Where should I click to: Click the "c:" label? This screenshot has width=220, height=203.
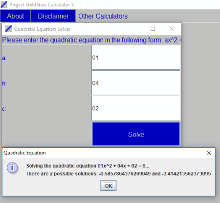[4, 109]
